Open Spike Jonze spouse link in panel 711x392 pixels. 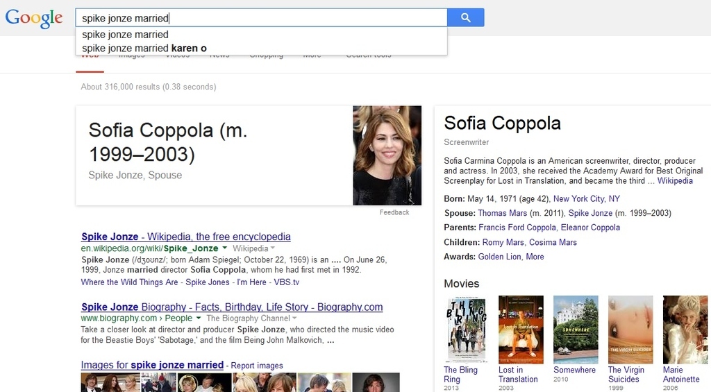[x=590, y=213]
